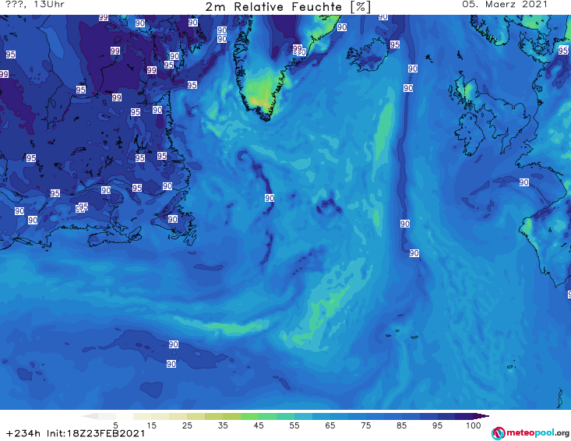Click the '25' label on color scale
571x441 pixels.
pos(187,425)
